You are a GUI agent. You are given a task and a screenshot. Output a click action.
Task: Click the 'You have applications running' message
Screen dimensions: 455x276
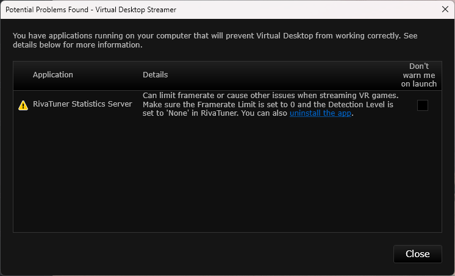tap(183, 36)
